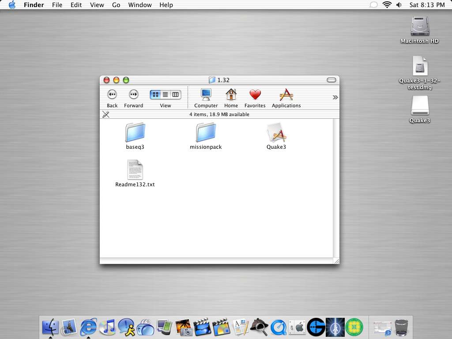Click the volume menu bar icon
This screenshot has width=452, height=339.
tap(399, 4)
